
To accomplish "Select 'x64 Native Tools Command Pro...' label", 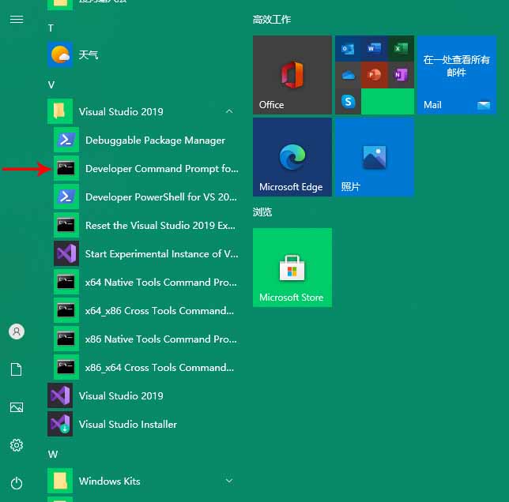I will coord(161,283).
